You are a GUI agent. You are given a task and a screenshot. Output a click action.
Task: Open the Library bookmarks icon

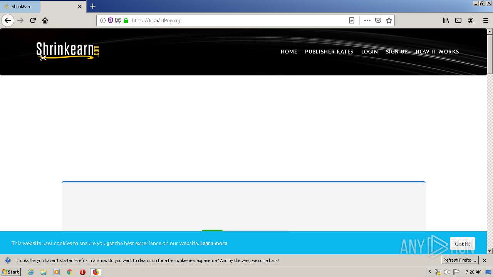pos(446,20)
